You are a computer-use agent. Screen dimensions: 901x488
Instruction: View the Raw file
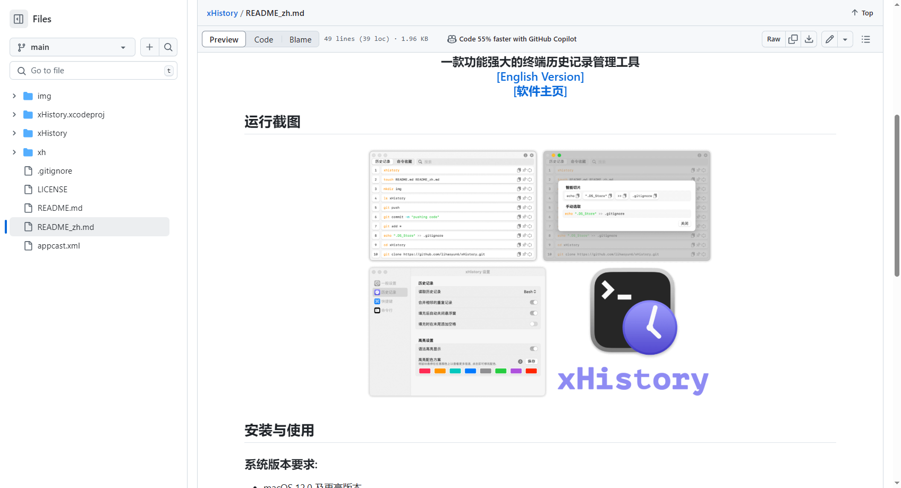click(773, 39)
